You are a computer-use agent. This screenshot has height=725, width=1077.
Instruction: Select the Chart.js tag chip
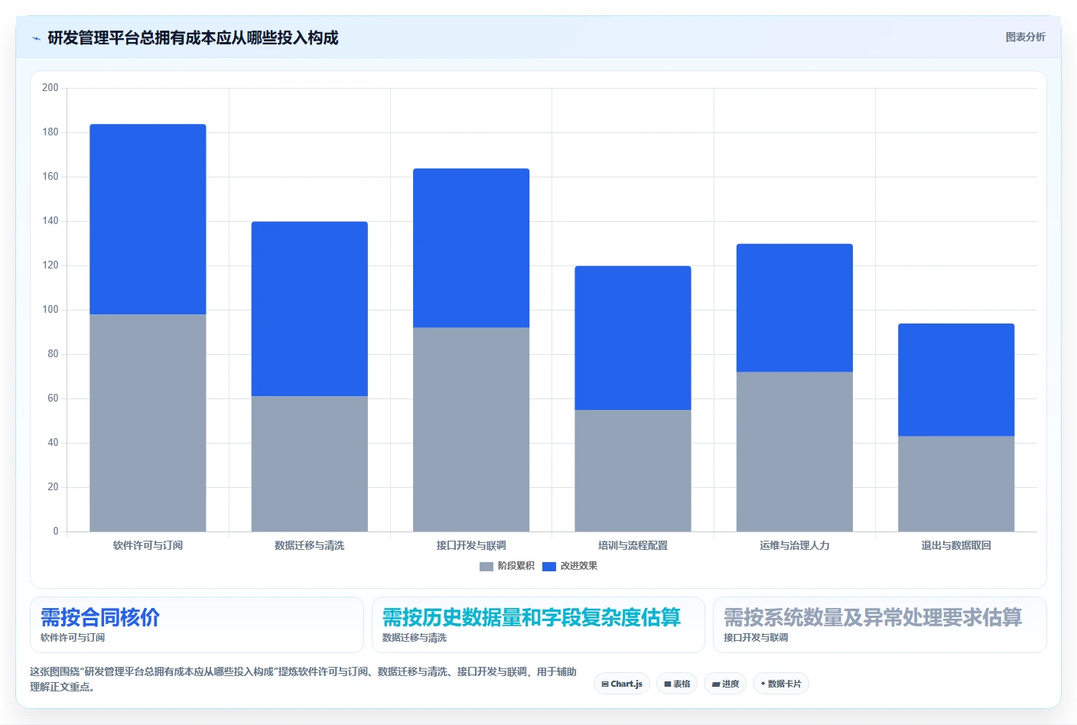[622, 684]
